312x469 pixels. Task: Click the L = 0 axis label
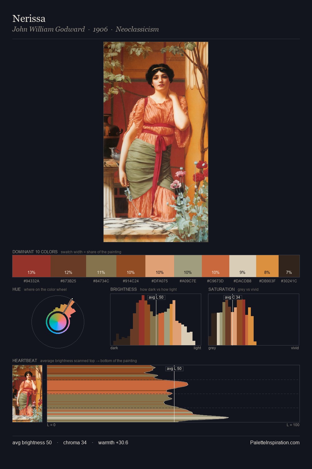coord(51,425)
